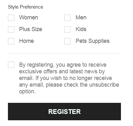Enable the Men style checkbox
This screenshot has width=133, height=126.
pos(68,18)
